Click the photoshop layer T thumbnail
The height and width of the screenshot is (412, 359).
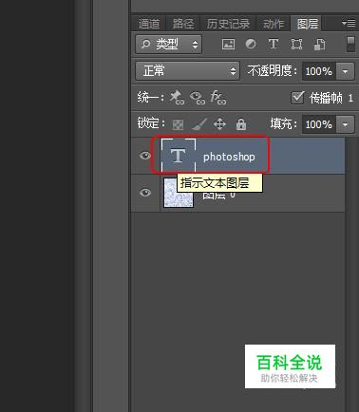click(x=179, y=156)
